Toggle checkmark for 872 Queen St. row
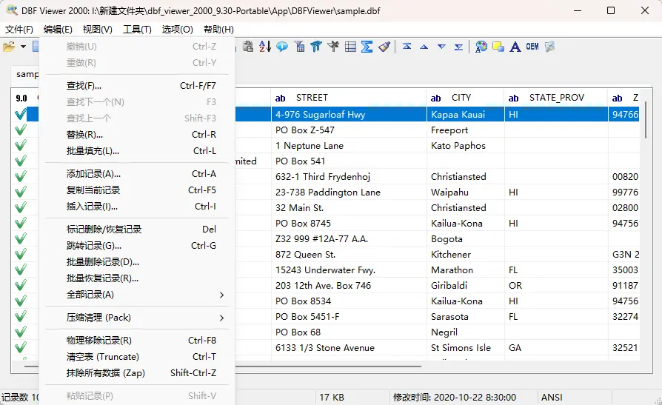 tap(20, 254)
